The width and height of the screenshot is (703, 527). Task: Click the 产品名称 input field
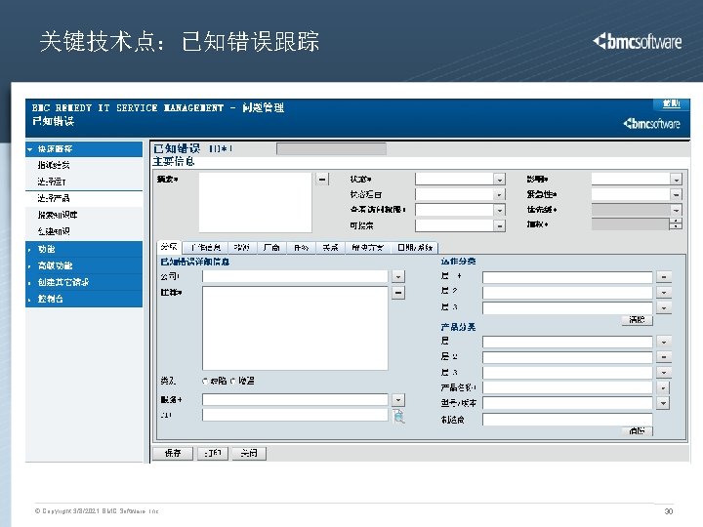click(567, 387)
